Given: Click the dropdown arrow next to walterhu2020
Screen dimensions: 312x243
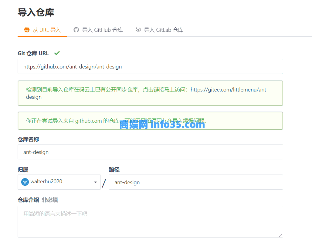Looking at the screenshot, I should tap(96, 182).
